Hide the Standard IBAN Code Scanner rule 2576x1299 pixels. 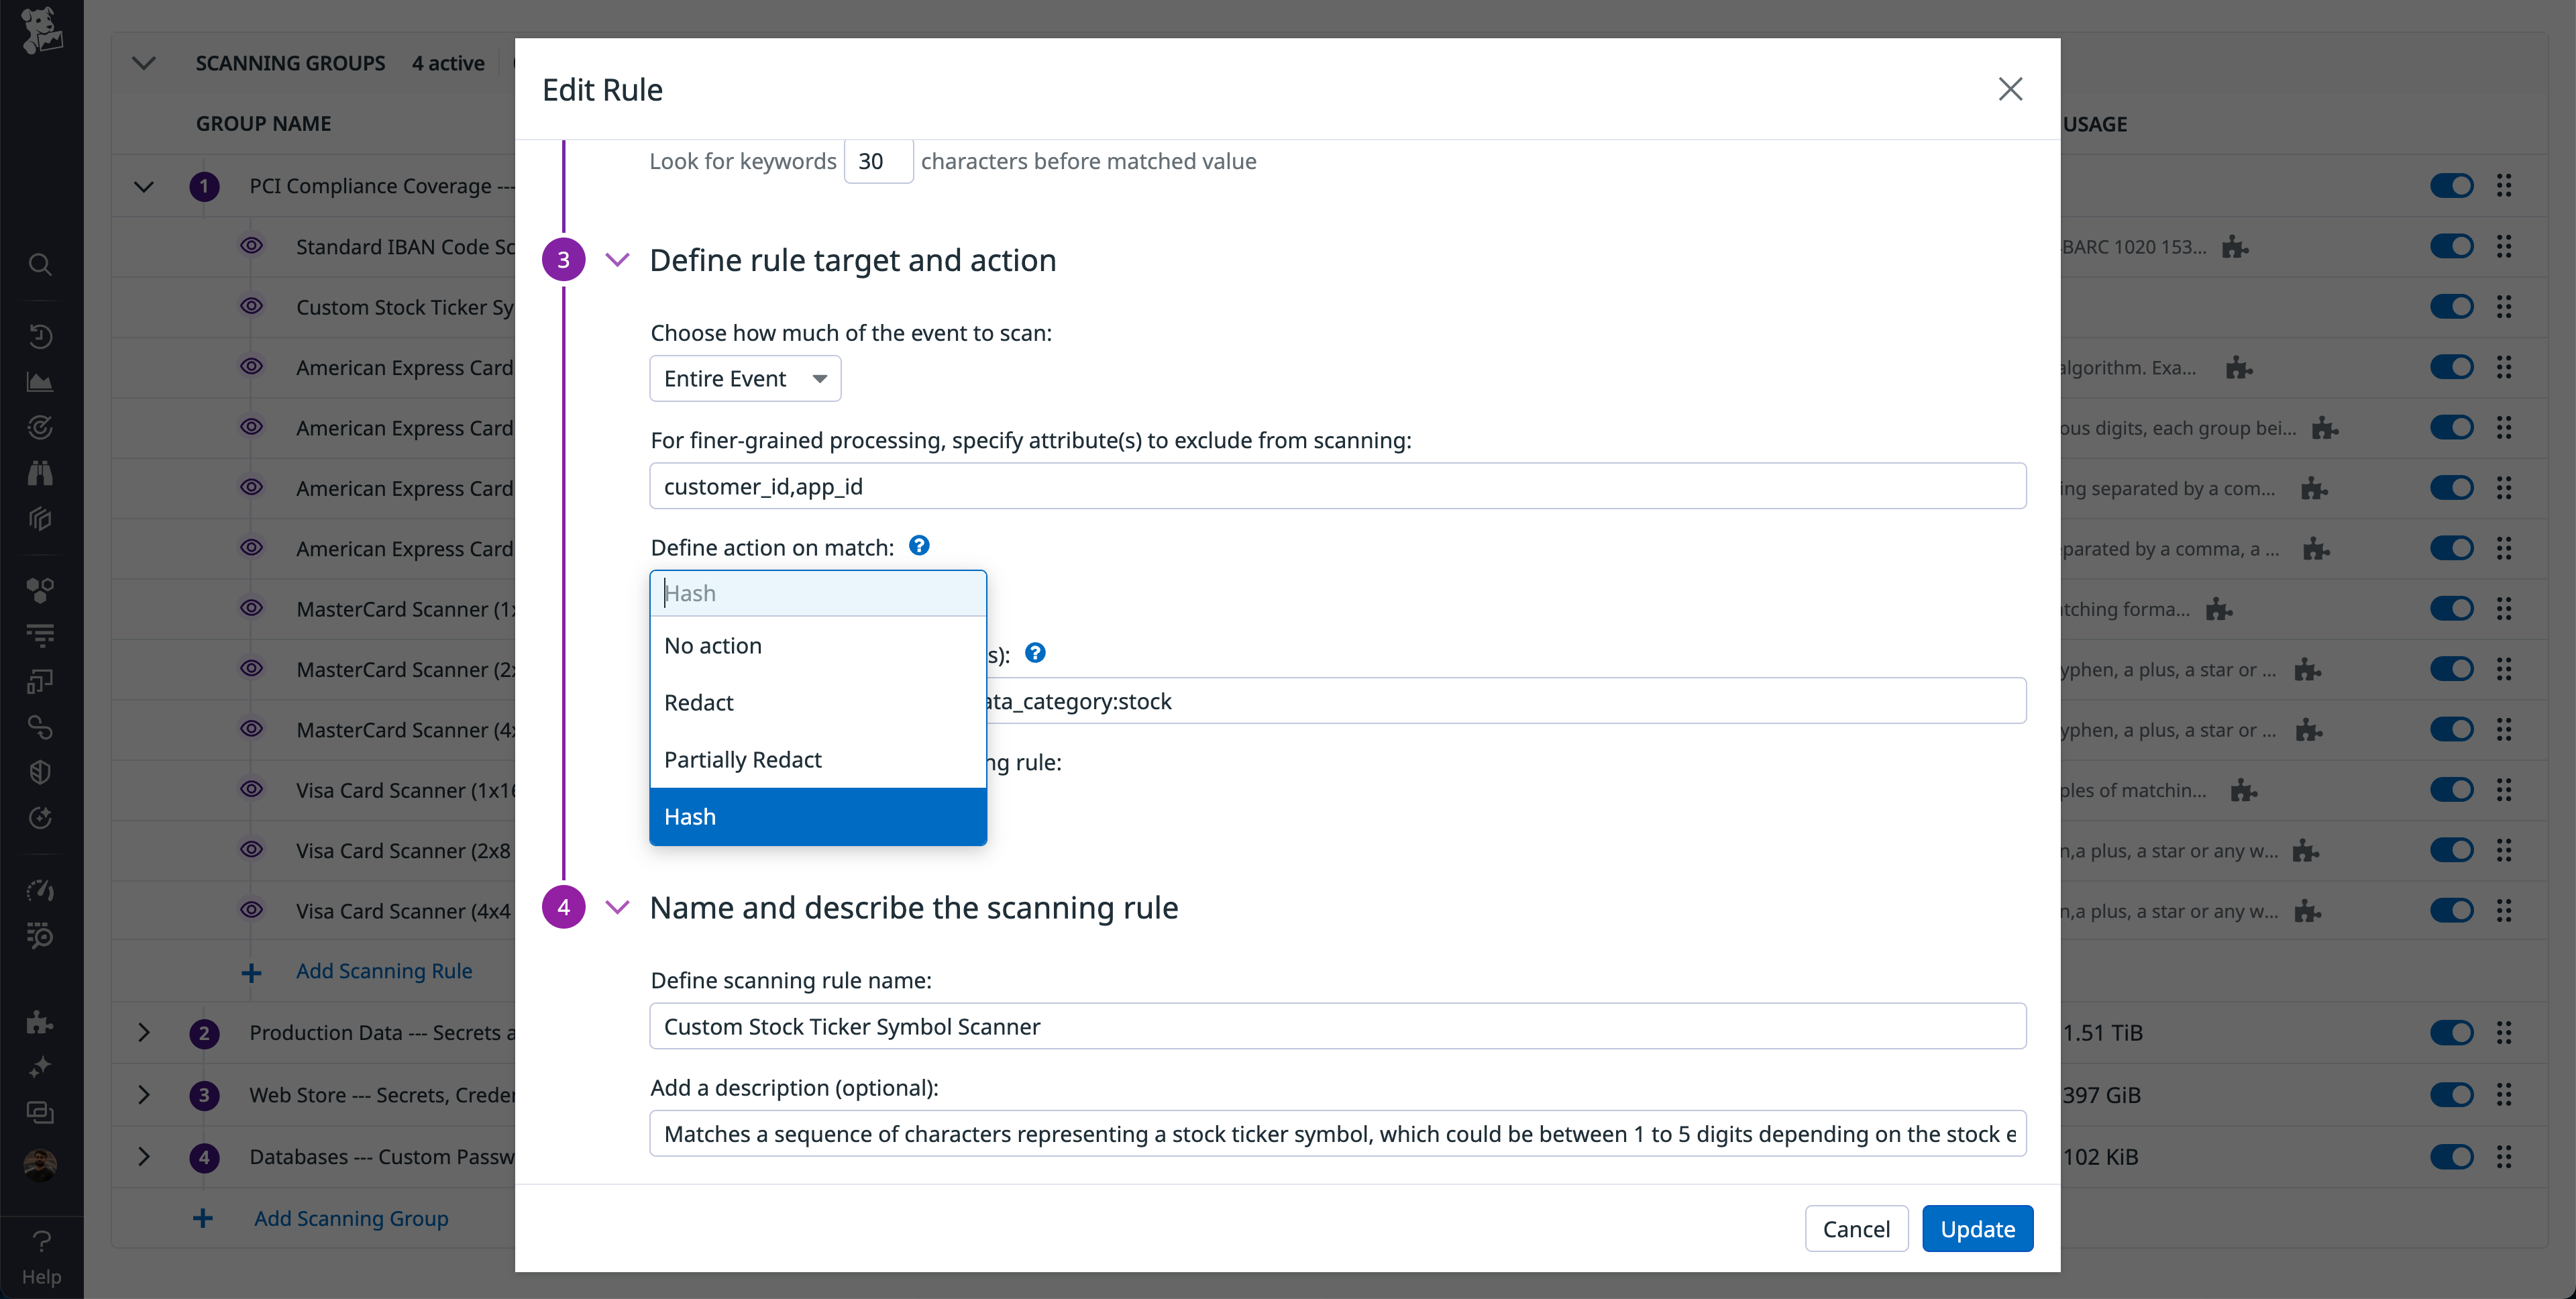(251, 246)
